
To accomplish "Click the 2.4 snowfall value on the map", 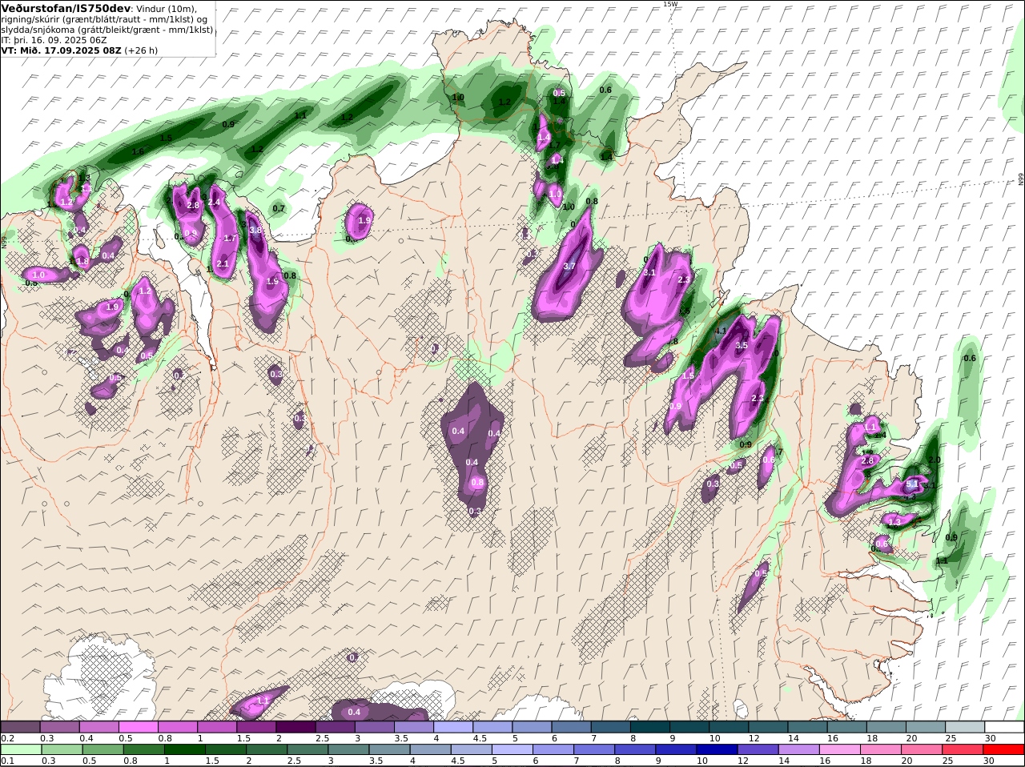I will 214,203.
